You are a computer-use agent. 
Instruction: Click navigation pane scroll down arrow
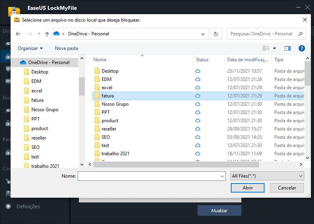tap(82, 164)
